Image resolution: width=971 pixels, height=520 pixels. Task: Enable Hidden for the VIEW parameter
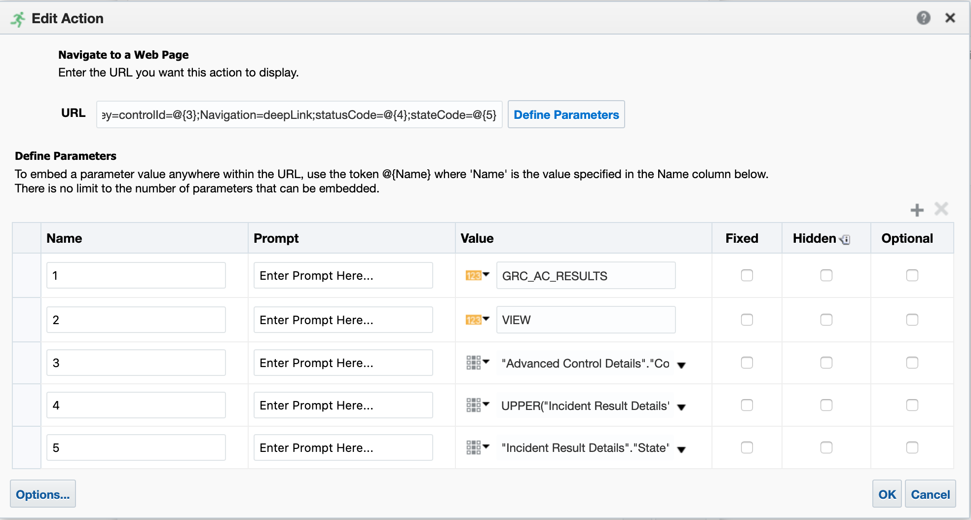click(826, 320)
